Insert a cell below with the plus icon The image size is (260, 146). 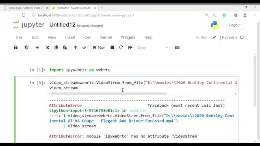tap(37, 47)
